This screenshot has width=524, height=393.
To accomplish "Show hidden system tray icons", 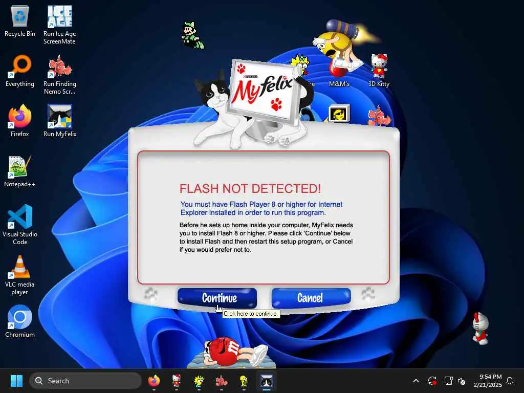I will (416, 381).
